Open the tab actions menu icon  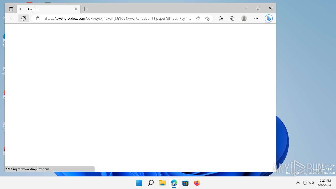[11, 9]
